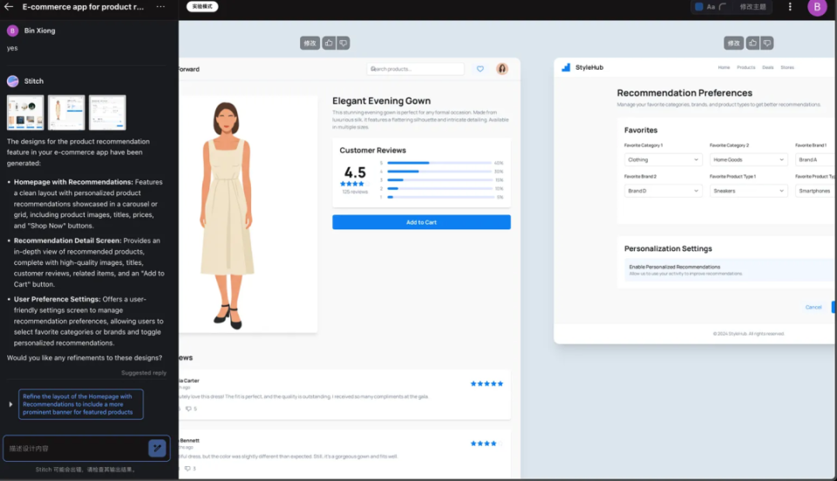This screenshot has height=481, width=837.
Task: Open the Sneakers product type dropdown
Action: pos(748,191)
